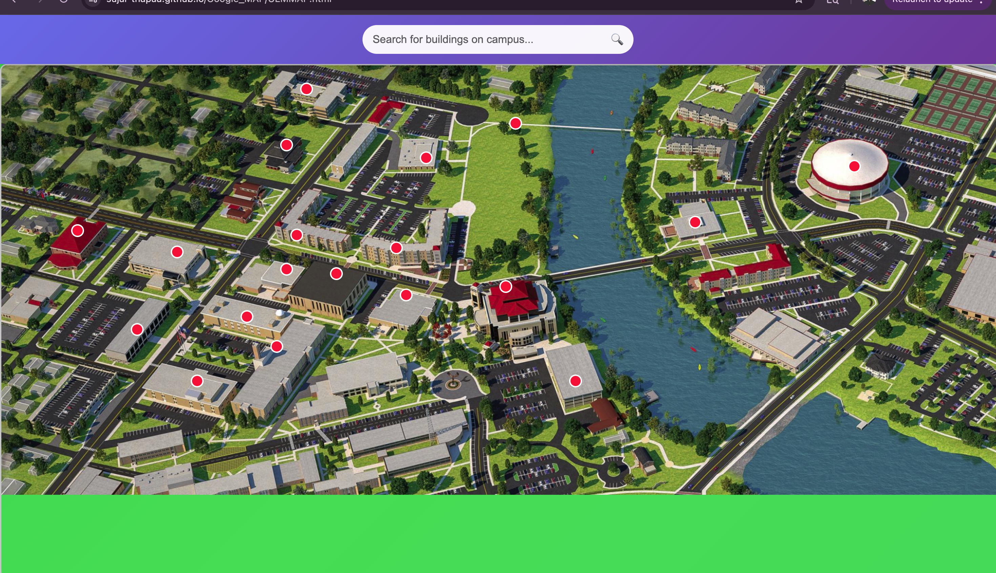996x573 pixels.
Task: Click marker on the riverside building near lower parking lot
Action: (575, 381)
